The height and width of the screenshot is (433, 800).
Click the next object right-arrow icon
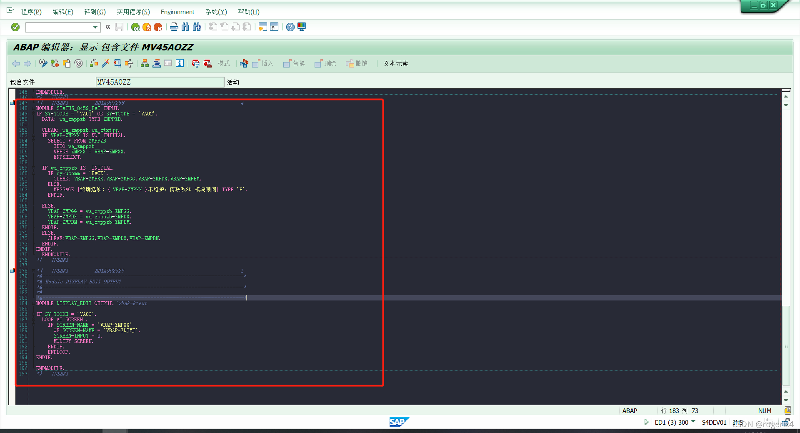coord(27,63)
